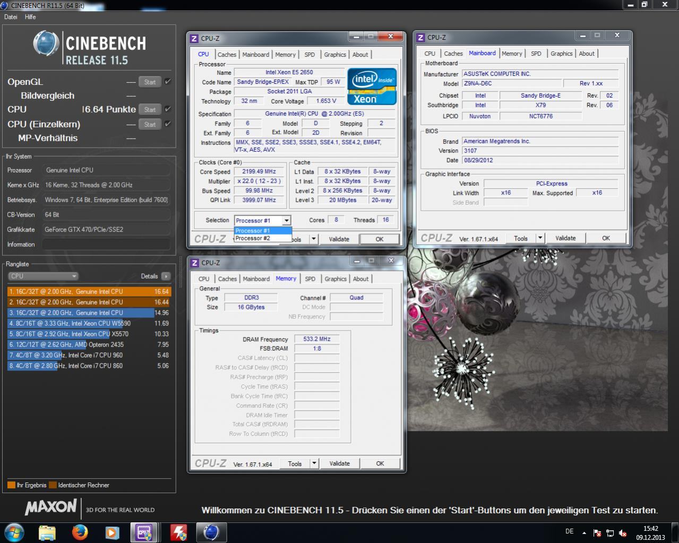Expand the Details arrow in Rangliste
This screenshot has height=543, width=679.
click(x=166, y=276)
